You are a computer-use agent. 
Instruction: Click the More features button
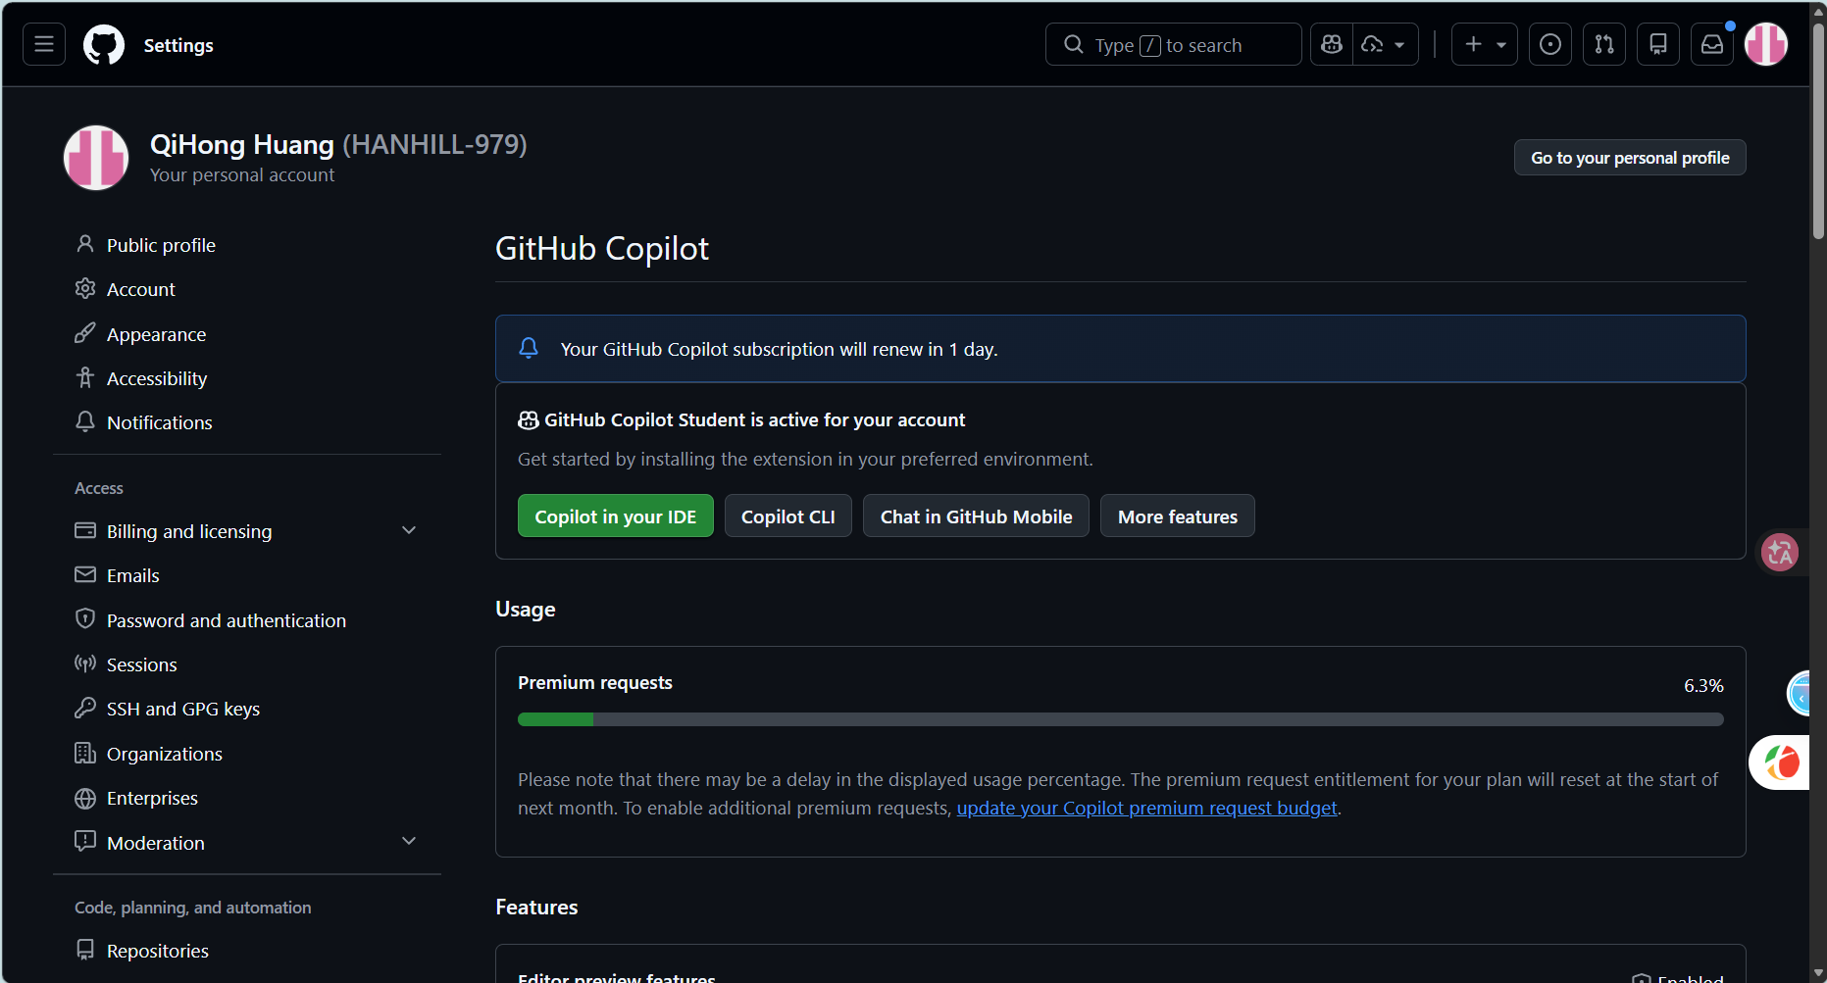[1178, 516]
